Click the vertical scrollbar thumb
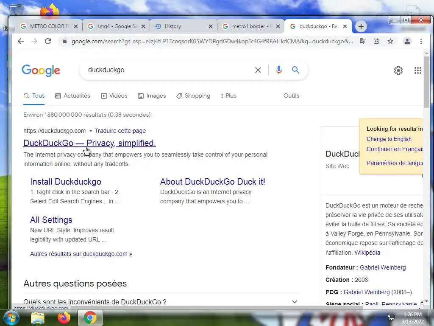434x326 pixels. click(x=426, y=82)
